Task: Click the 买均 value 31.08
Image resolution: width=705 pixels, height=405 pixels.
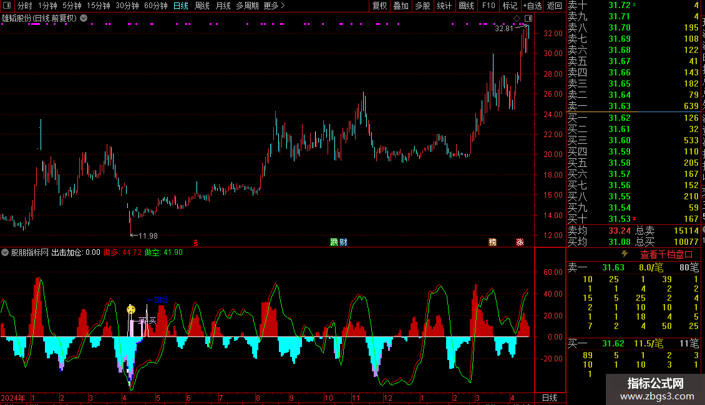Action: pyautogui.click(x=620, y=242)
